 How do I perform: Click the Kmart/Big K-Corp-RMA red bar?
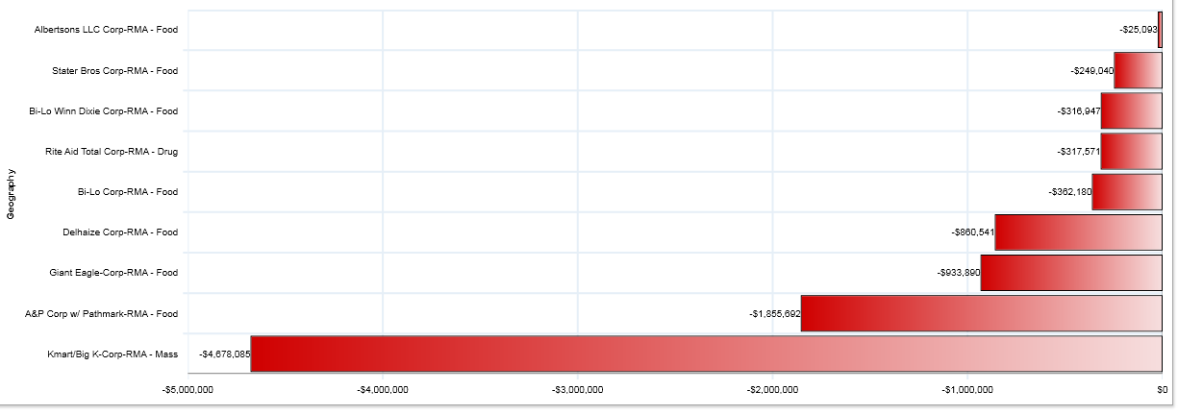coord(706,354)
